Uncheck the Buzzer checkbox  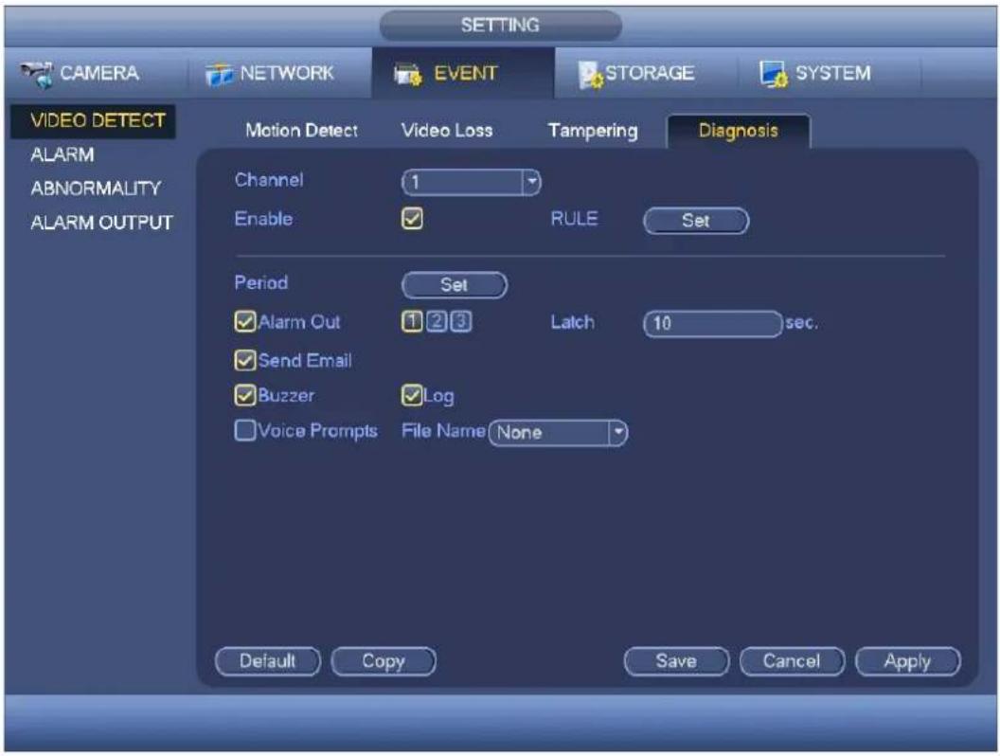(x=245, y=396)
